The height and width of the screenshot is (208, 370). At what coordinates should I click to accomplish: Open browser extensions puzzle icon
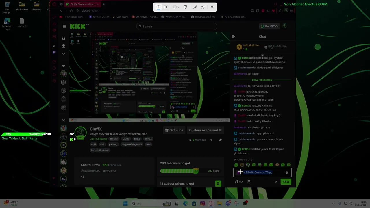281,11
